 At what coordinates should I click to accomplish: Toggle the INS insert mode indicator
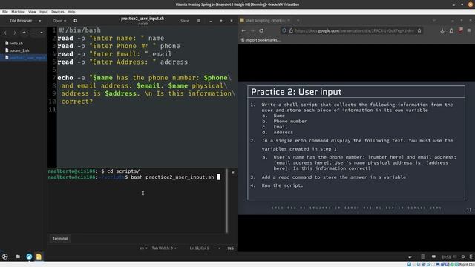(231, 248)
